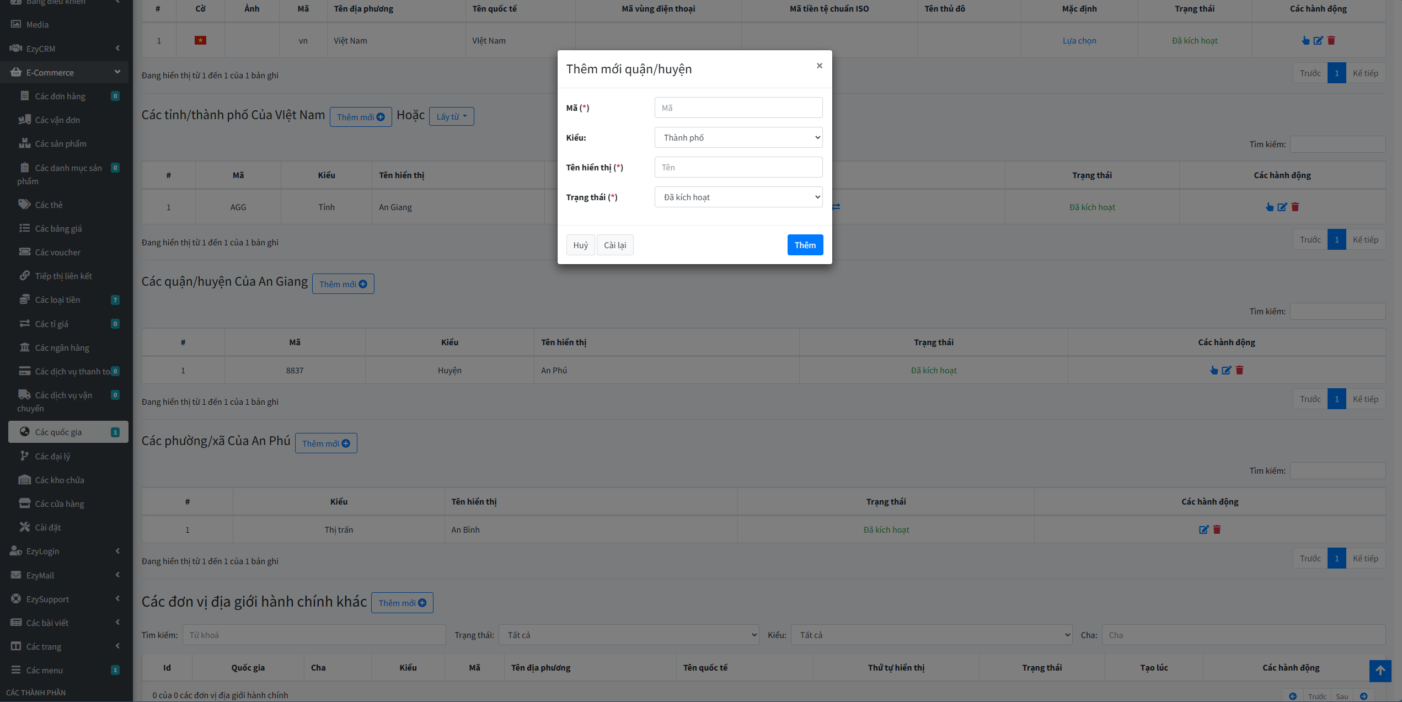Click the blue Thêm button

(x=805, y=245)
